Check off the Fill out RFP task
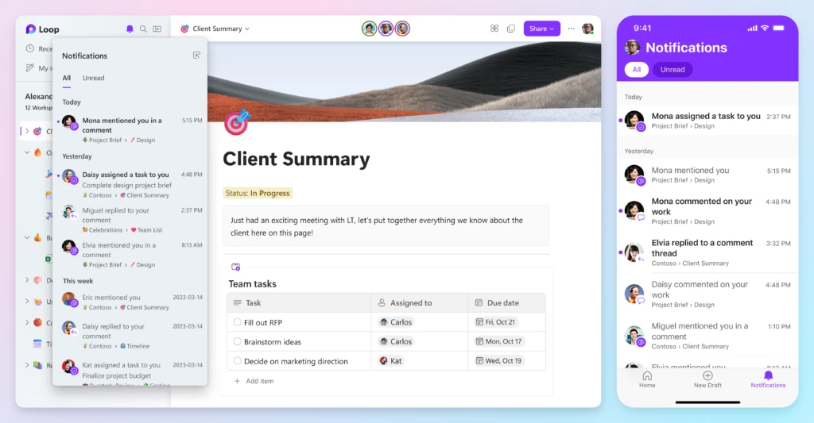This screenshot has height=423, width=814. pyautogui.click(x=237, y=322)
